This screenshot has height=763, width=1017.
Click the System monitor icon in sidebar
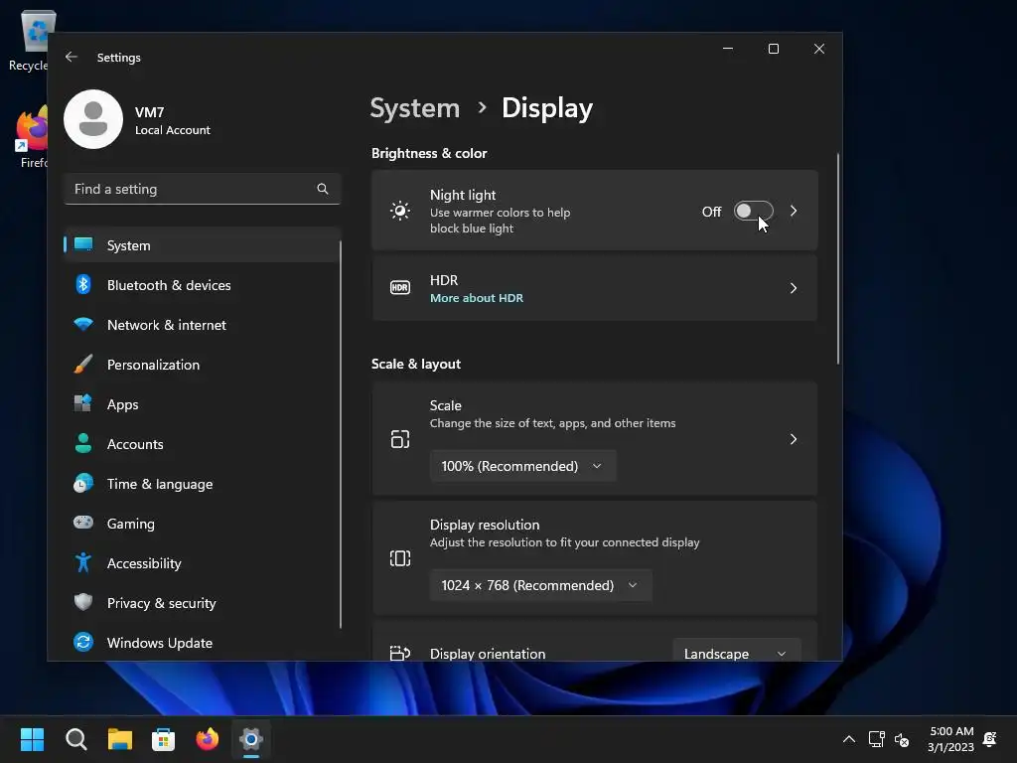83,244
